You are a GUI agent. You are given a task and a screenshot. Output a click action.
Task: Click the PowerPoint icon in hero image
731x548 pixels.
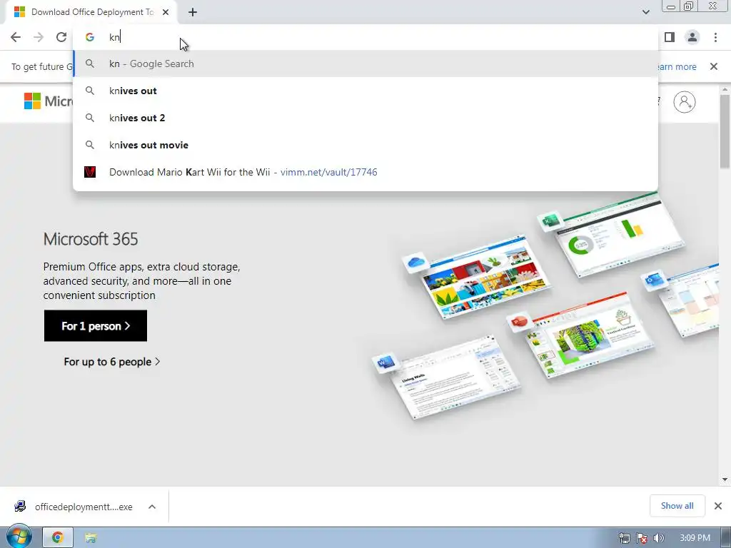point(519,322)
